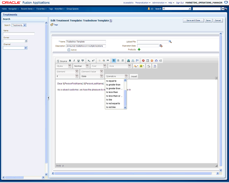
Task: Select 'Is not like' operator
Action: pos(111,107)
